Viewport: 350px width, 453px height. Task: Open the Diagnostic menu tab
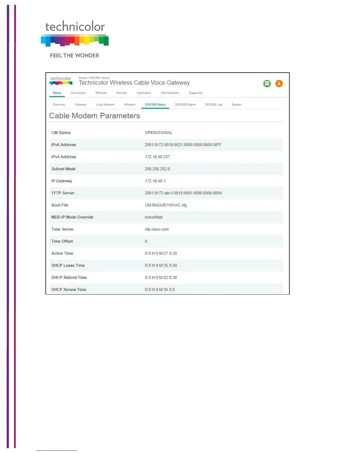pyautogui.click(x=196, y=93)
